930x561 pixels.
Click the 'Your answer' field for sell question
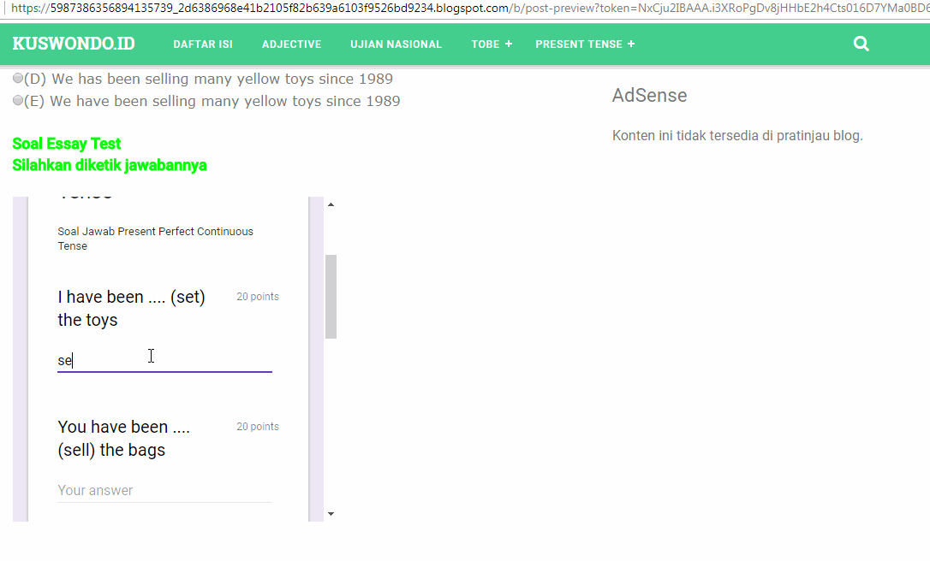164,491
